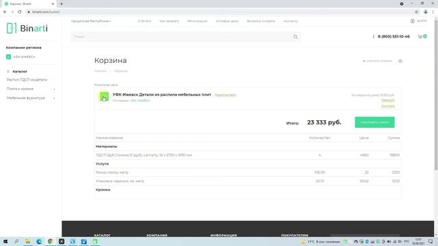Click the Каталог menu icon in sidebar
Image resolution: width=438 pixels, height=246 pixels.
pos(8,72)
